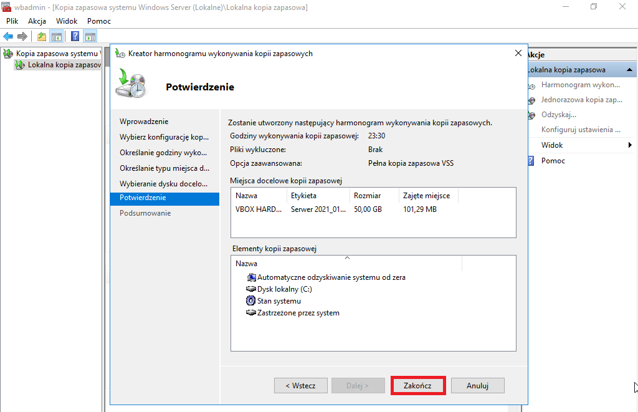The height and width of the screenshot is (412, 638).
Task: Cancel the wizard with Anuluj
Action: 478,386
